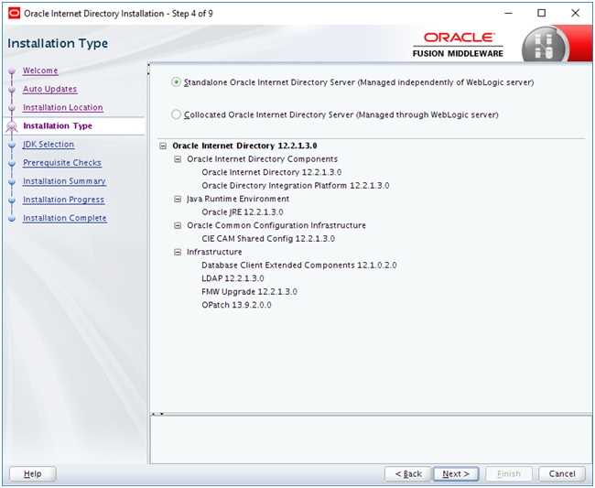Viewport: 595px width, 488px height.
Task: Click the Help button
Action: 33,473
